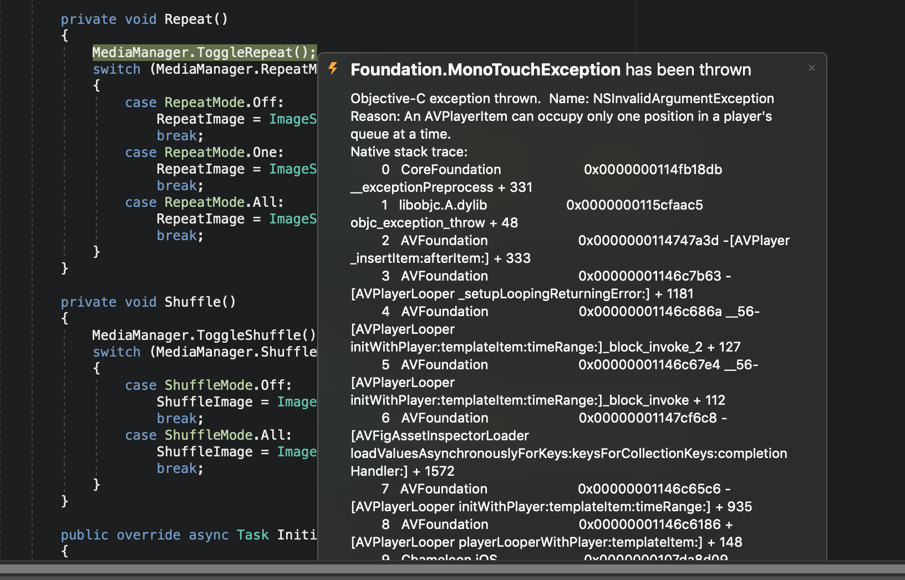
Task: Select 'case RepeatMode.One:' line
Action: pyautogui.click(x=204, y=152)
